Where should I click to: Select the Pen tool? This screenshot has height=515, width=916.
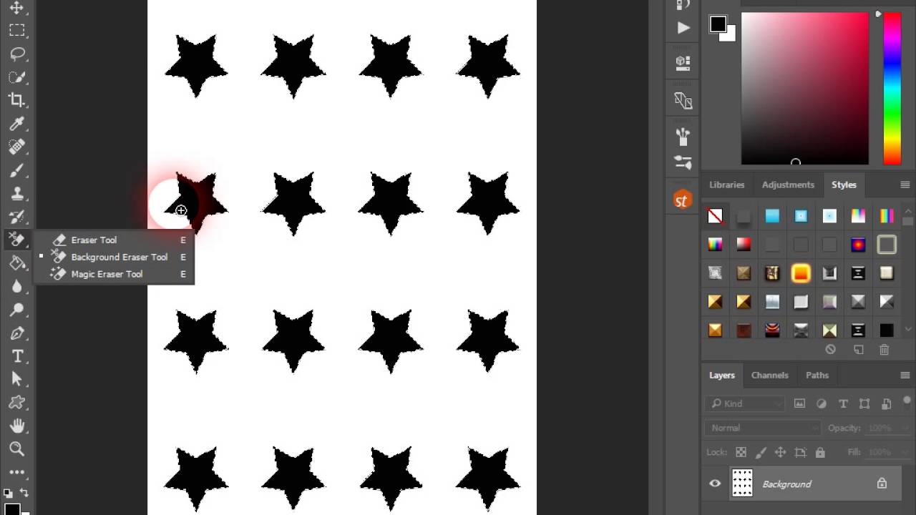click(16, 333)
